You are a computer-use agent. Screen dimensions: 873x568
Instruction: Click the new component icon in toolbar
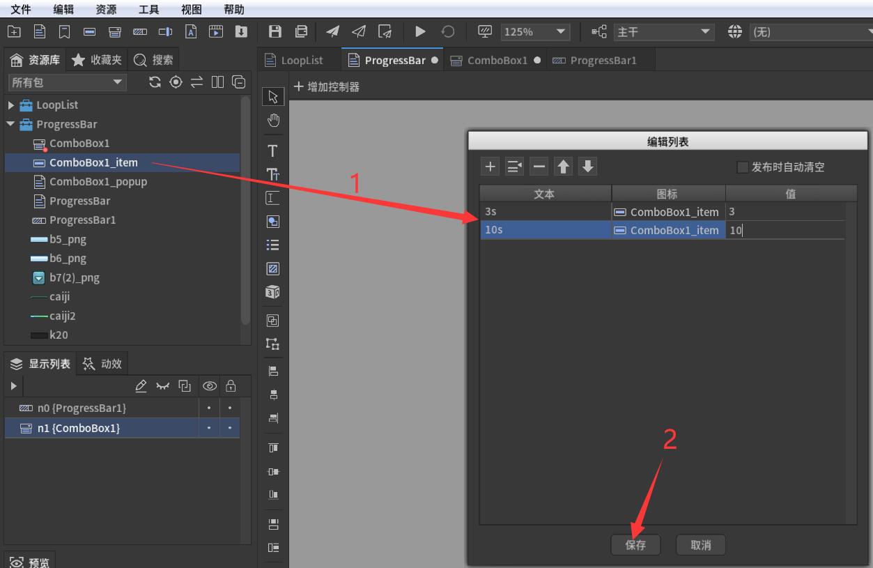40,31
